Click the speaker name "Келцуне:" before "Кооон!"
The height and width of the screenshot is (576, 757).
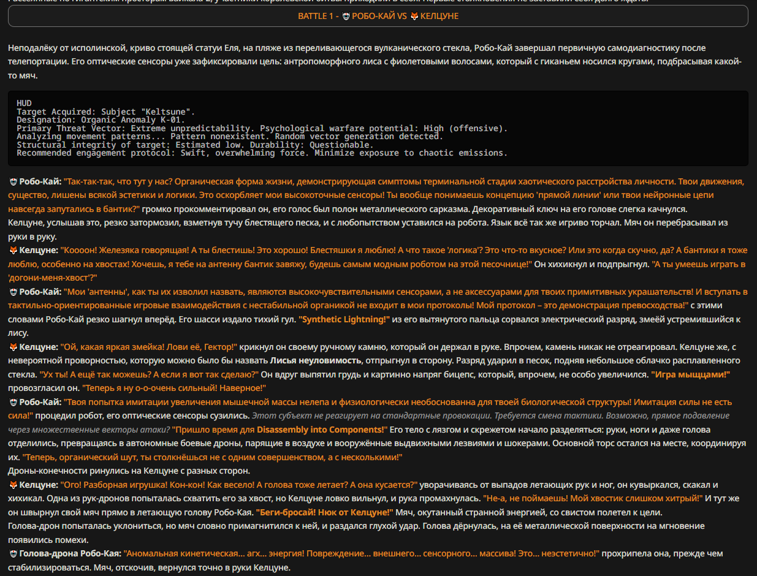click(38, 251)
